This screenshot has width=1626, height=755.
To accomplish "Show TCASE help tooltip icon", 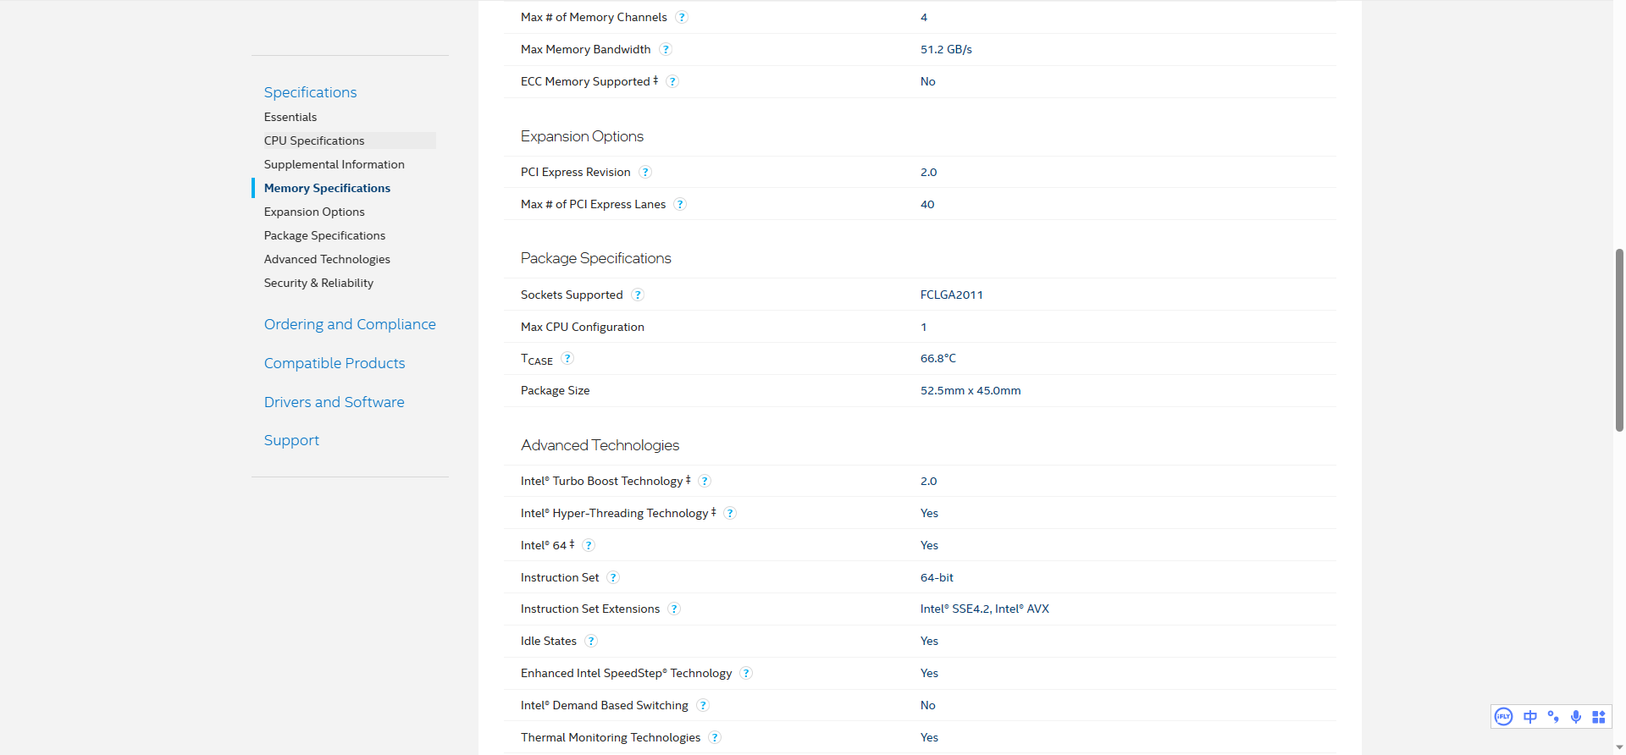I will click(567, 359).
